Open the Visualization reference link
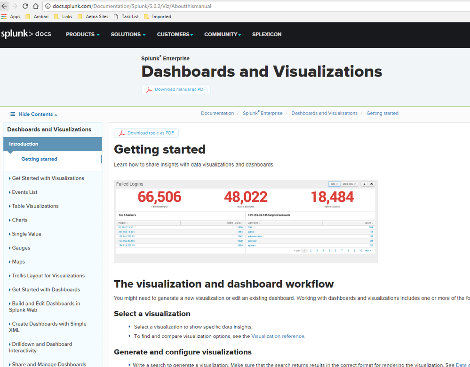The image size is (470, 367). pos(278,336)
